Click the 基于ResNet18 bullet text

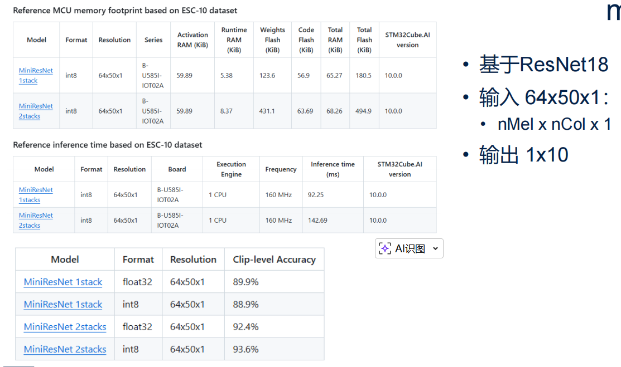[543, 65]
